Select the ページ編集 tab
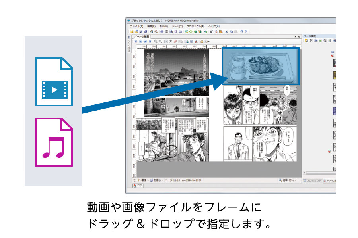 point(143,36)
